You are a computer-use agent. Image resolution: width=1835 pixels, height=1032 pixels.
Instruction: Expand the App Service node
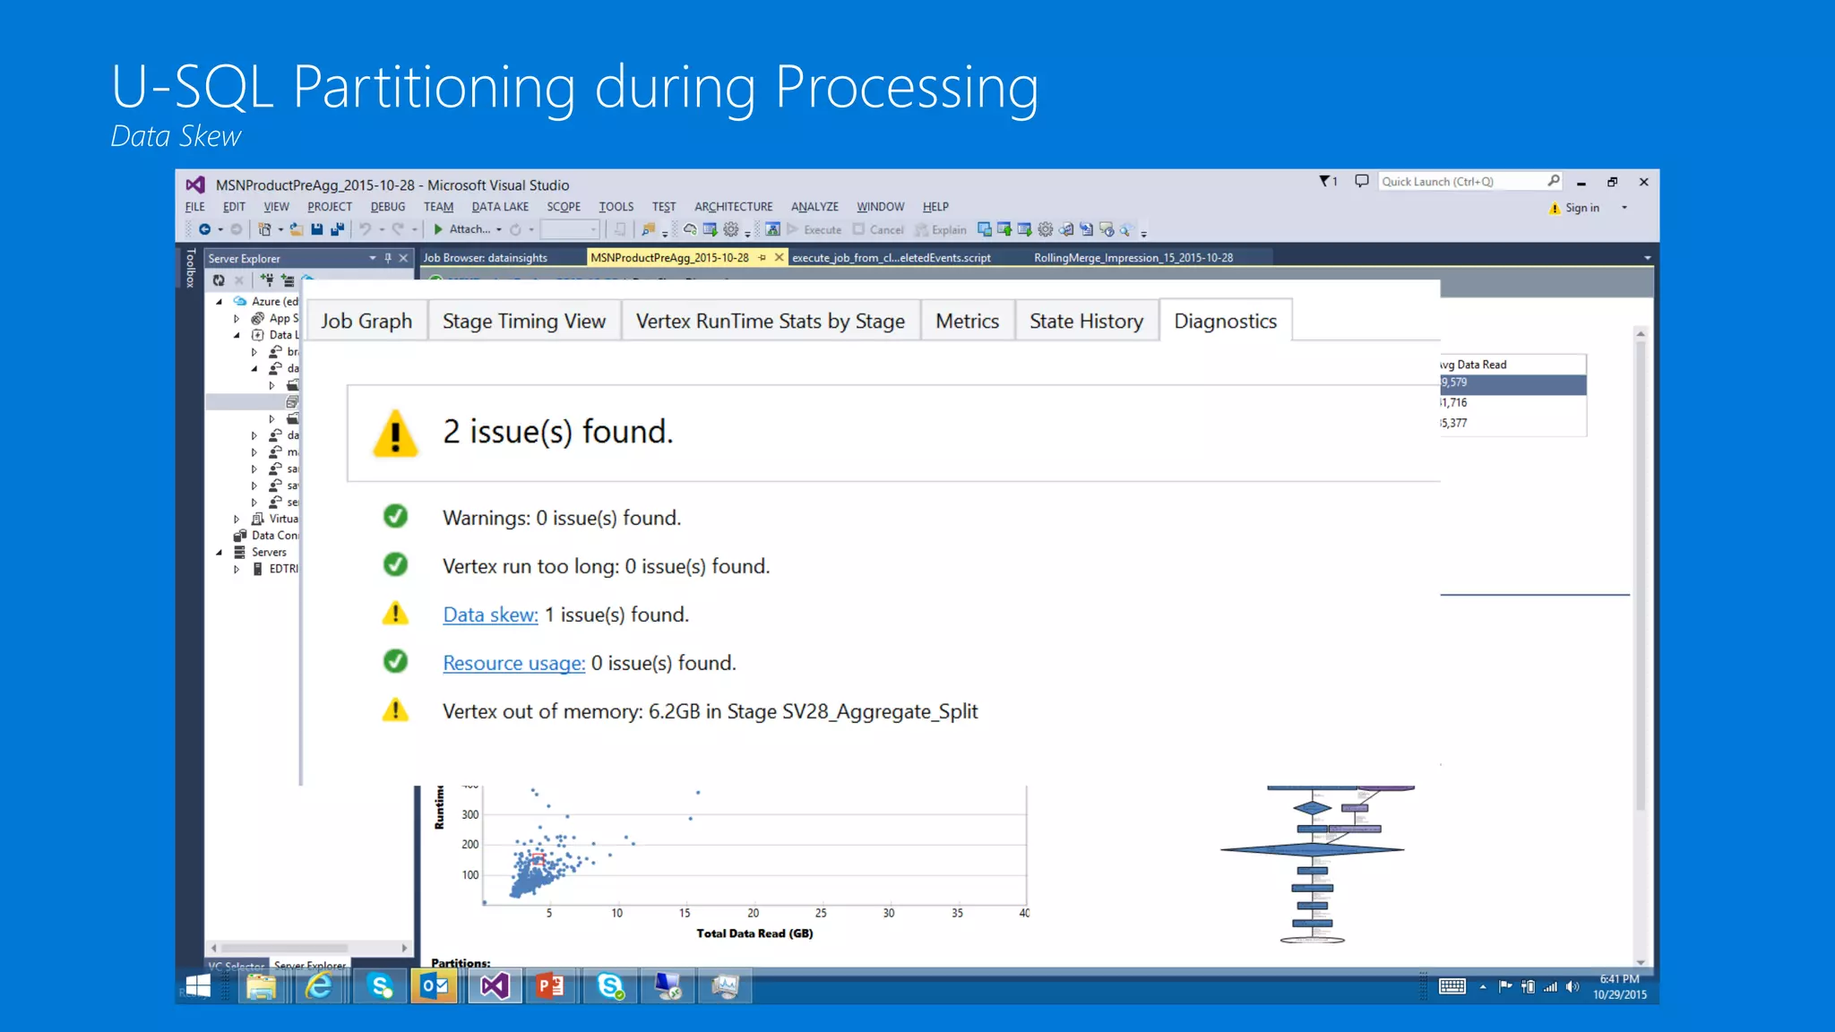tap(237, 319)
